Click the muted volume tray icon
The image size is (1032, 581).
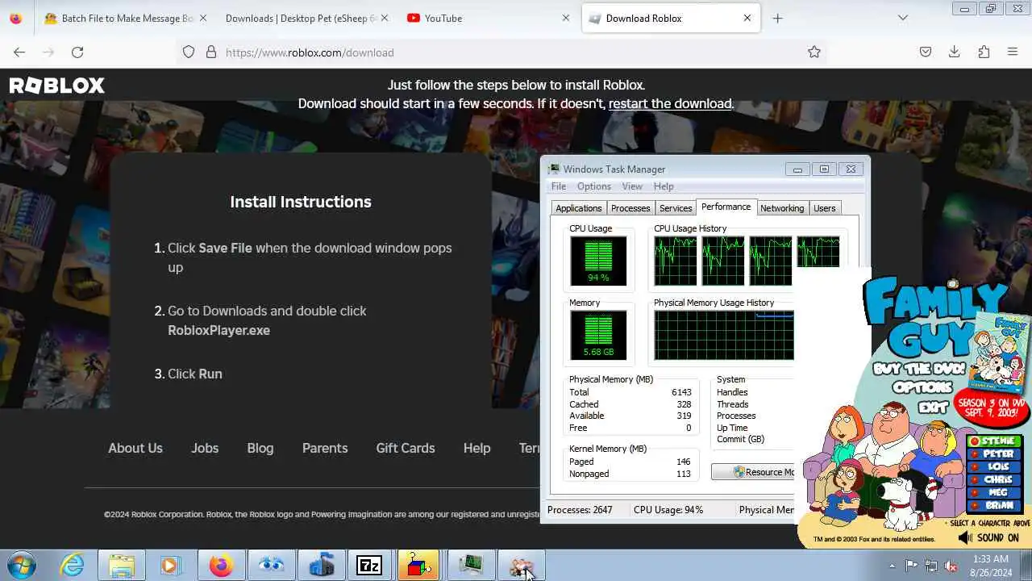pyautogui.click(x=951, y=566)
